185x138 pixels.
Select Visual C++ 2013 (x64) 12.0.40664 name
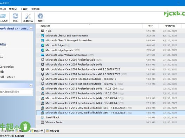click(x=81, y=98)
